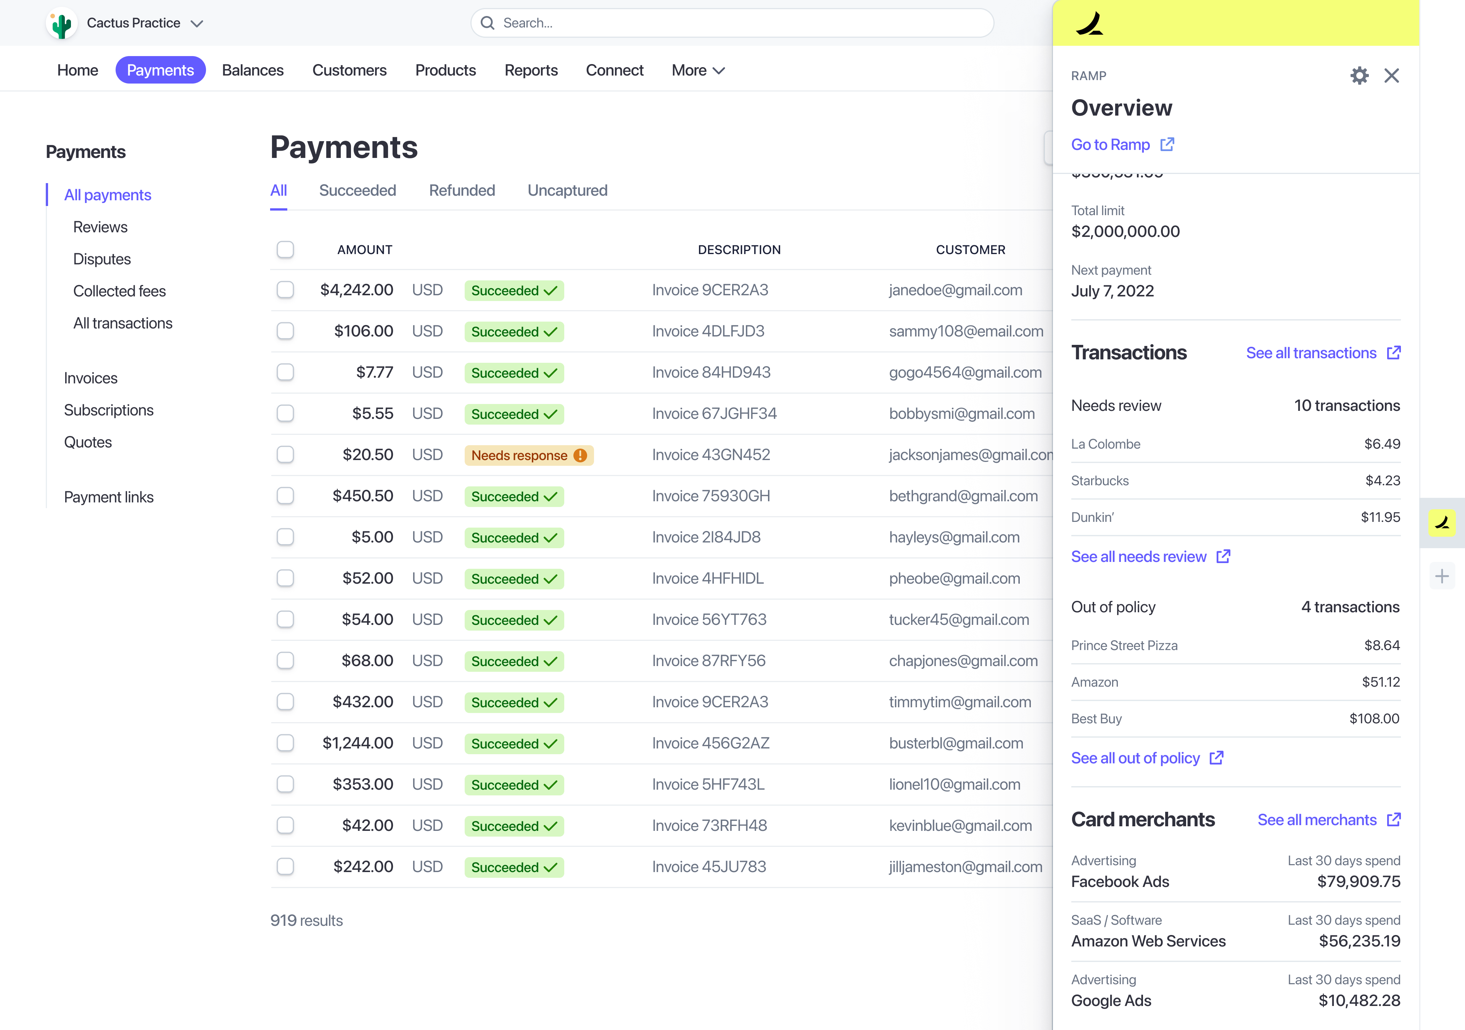Click the warning icon on the Needs response badge
The image size is (1465, 1030).
[x=580, y=455]
